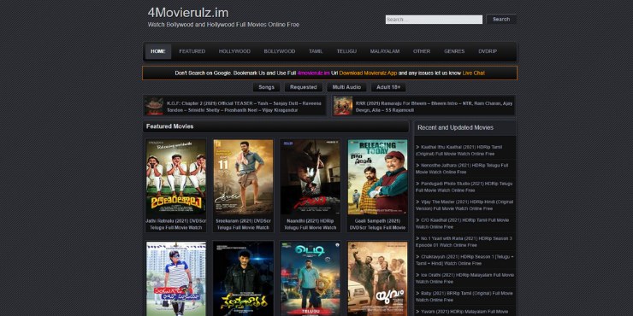Open the BOLLYWOOD menu item

pyautogui.click(x=280, y=51)
